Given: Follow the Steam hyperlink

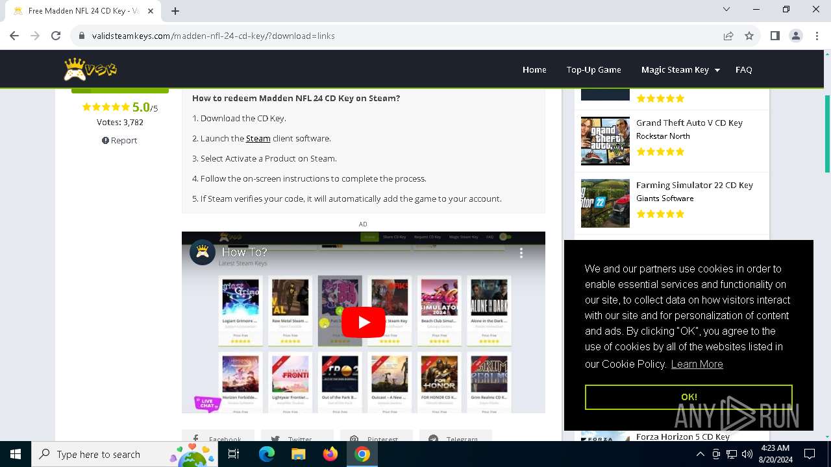Looking at the screenshot, I should pos(258,138).
